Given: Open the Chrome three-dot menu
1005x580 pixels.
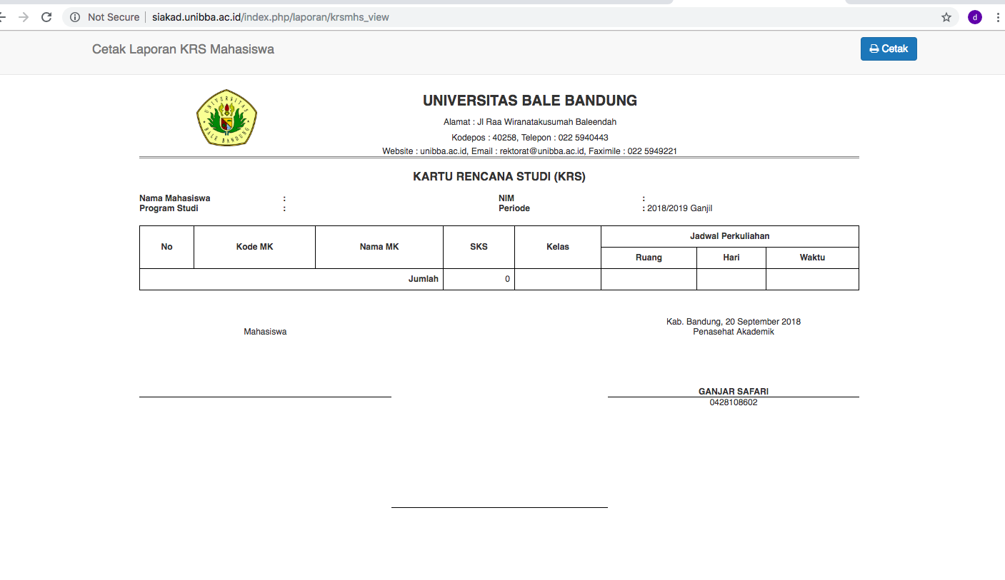Looking at the screenshot, I should click(x=998, y=17).
